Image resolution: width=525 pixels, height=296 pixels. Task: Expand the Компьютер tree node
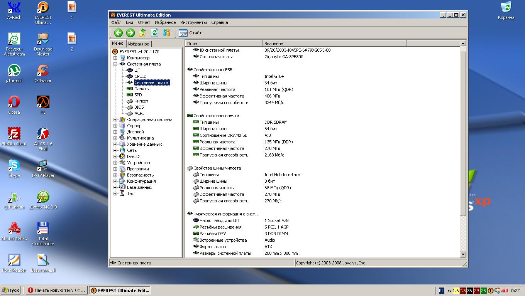pyautogui.click(x=115, y=58)
